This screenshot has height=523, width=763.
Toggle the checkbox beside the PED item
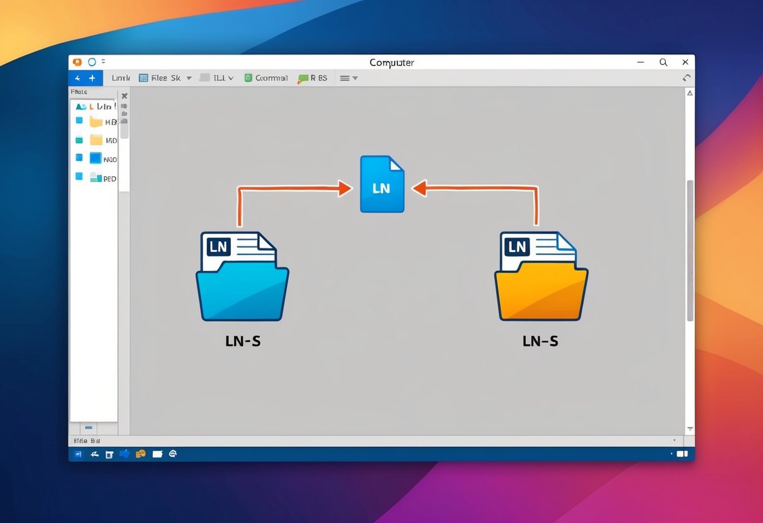click(x=79, y=177)
